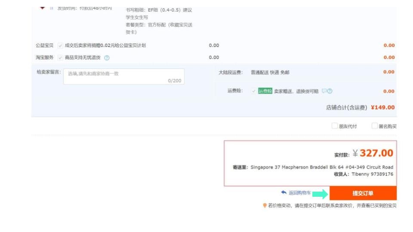This screenshot has width=413, height=232.
Task: Click the blue back arrow beside 返回购物车
Action: [x=284, y=193]
